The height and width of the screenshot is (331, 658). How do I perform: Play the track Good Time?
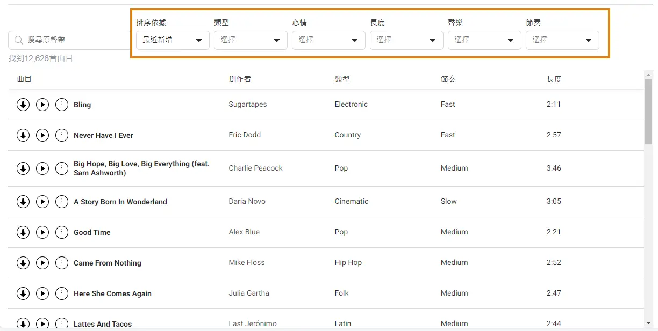[x=42, y=232]
